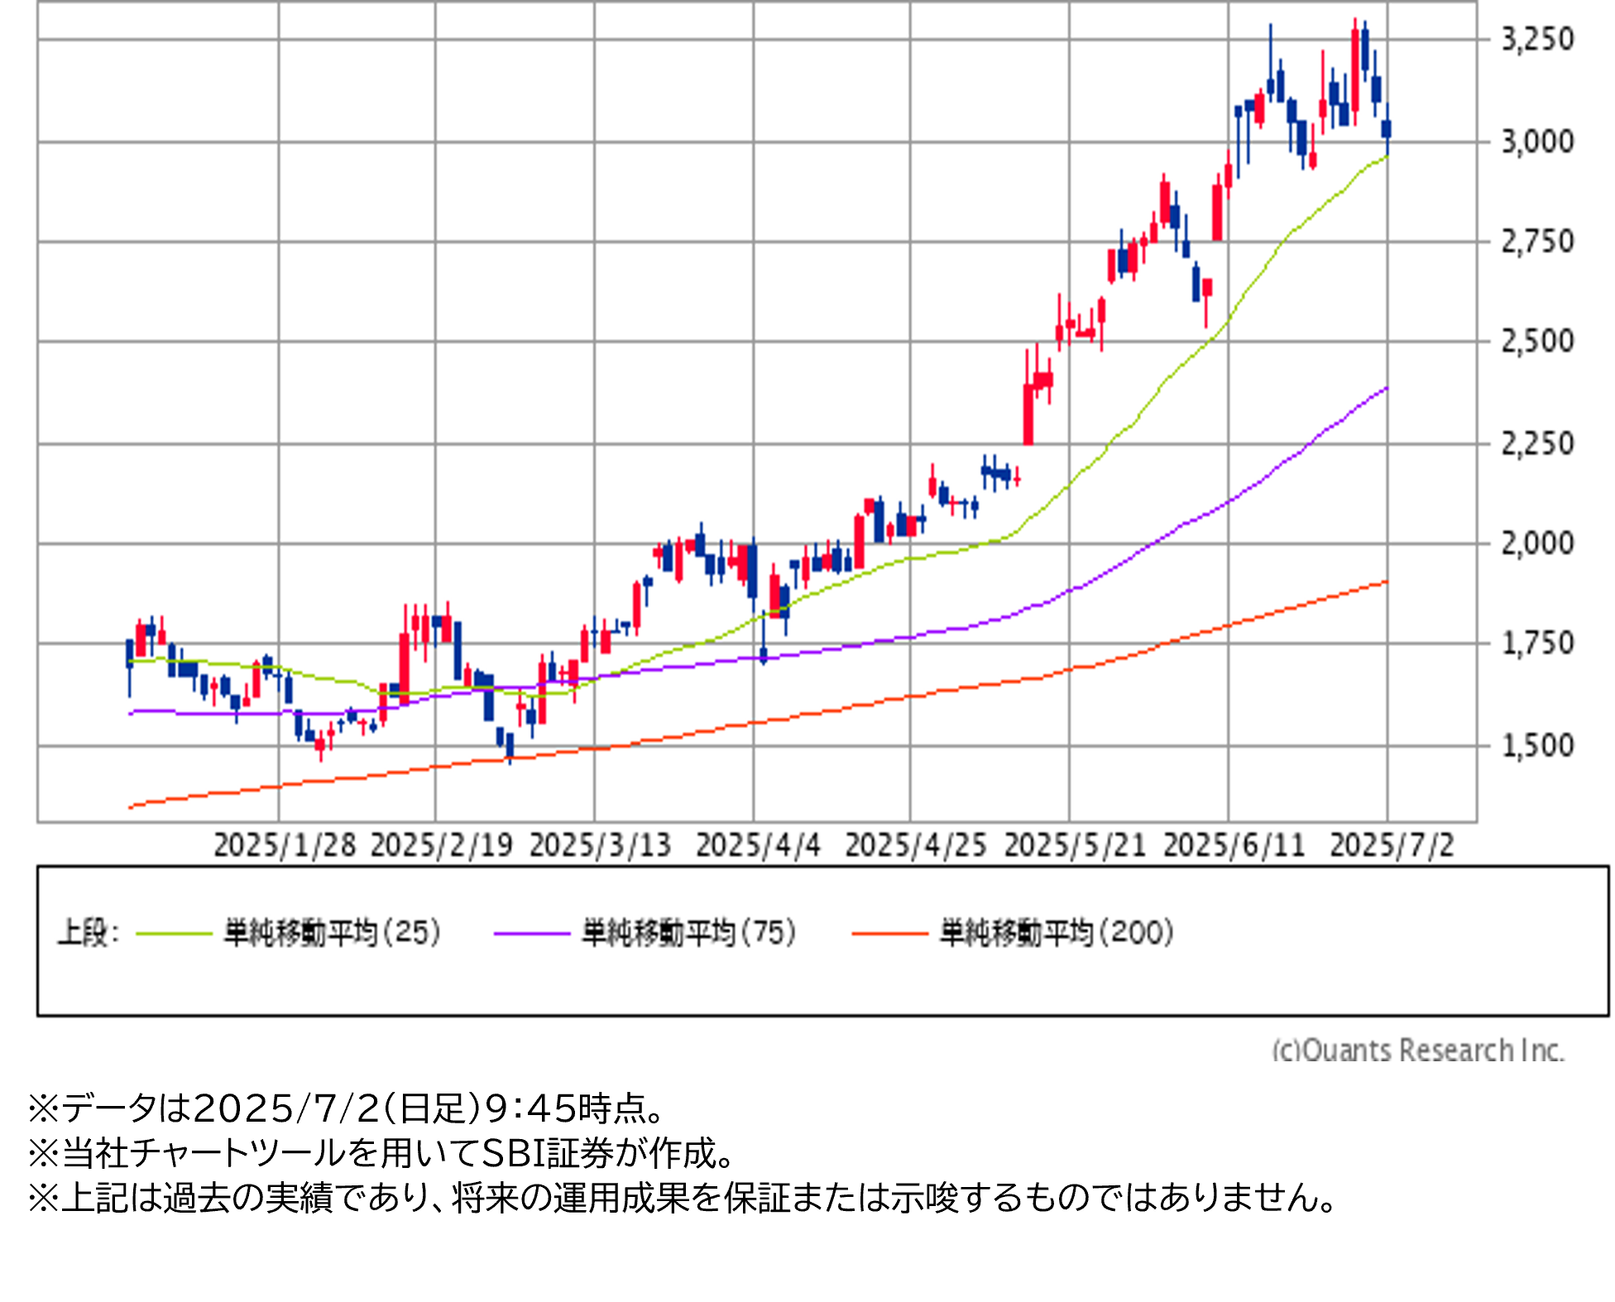Select the 単純移動平均(200) legend label
Viewport: 1615px width, 1302px height.
1057,933
